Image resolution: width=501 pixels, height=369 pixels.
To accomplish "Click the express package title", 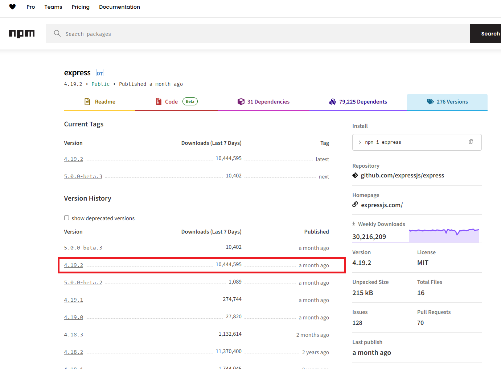I will pyautogui.click(x=77, y=73).
